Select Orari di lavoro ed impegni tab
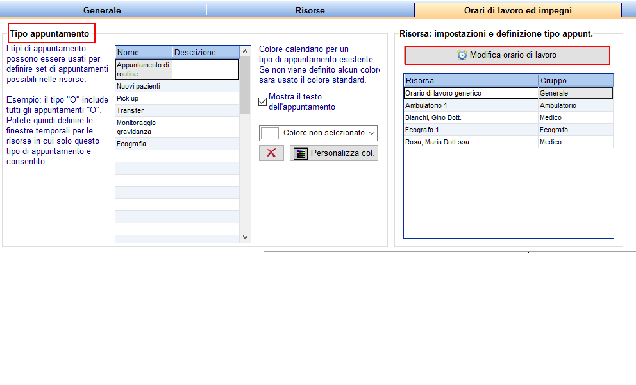This screenshot has width=636, height=385. [x=518, y=10]
